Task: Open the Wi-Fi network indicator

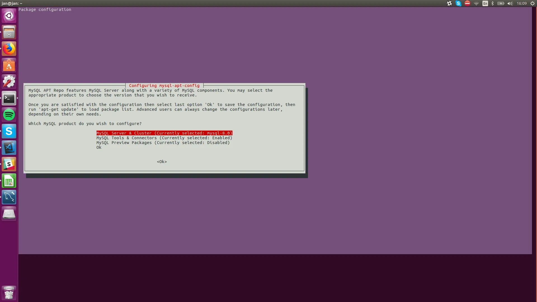Action: coord(476,3)
